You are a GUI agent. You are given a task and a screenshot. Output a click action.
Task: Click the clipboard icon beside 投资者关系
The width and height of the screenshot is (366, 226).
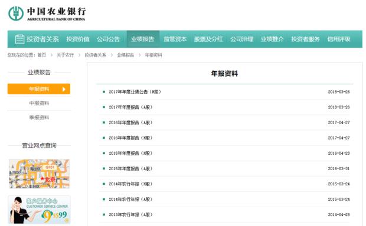tap(19, 39)
